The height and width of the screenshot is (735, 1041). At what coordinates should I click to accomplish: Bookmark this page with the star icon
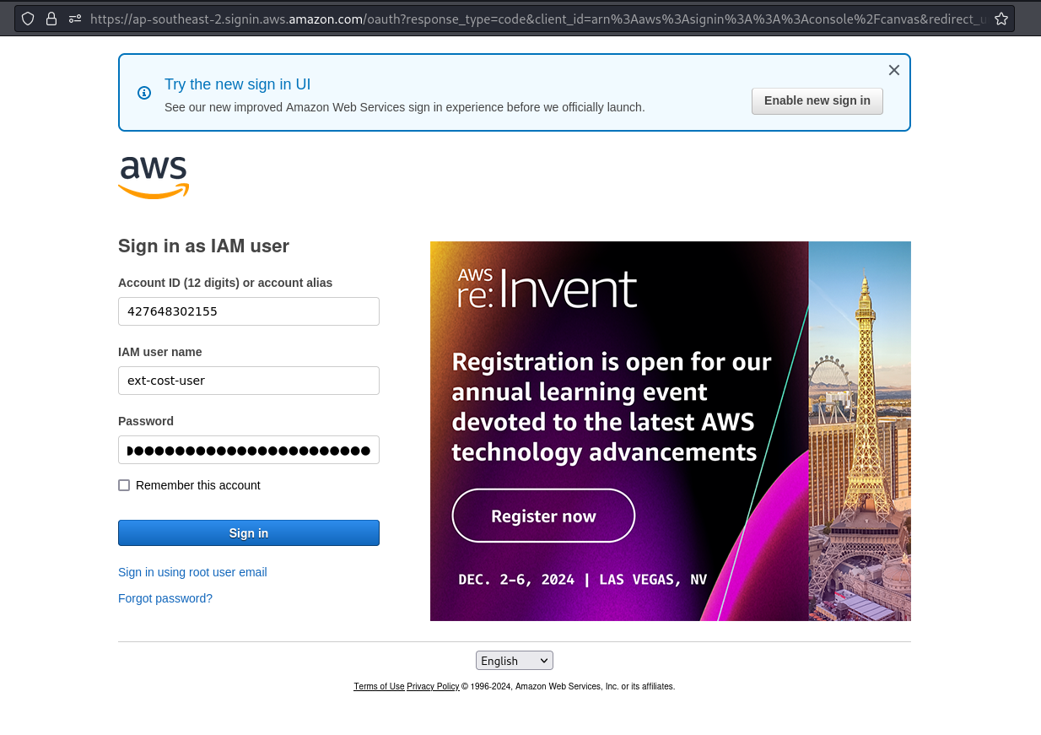[1001, 19]
